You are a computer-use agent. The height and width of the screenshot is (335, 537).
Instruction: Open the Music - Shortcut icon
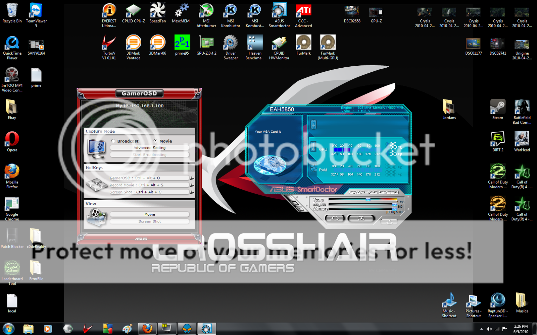[449, 306]
